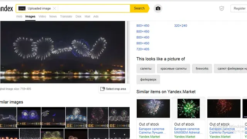Screen dimensions: 247x139
Task: Click the 'This looks like a picture of' heading
Action: pyautogui.click(x=161, y=59)
